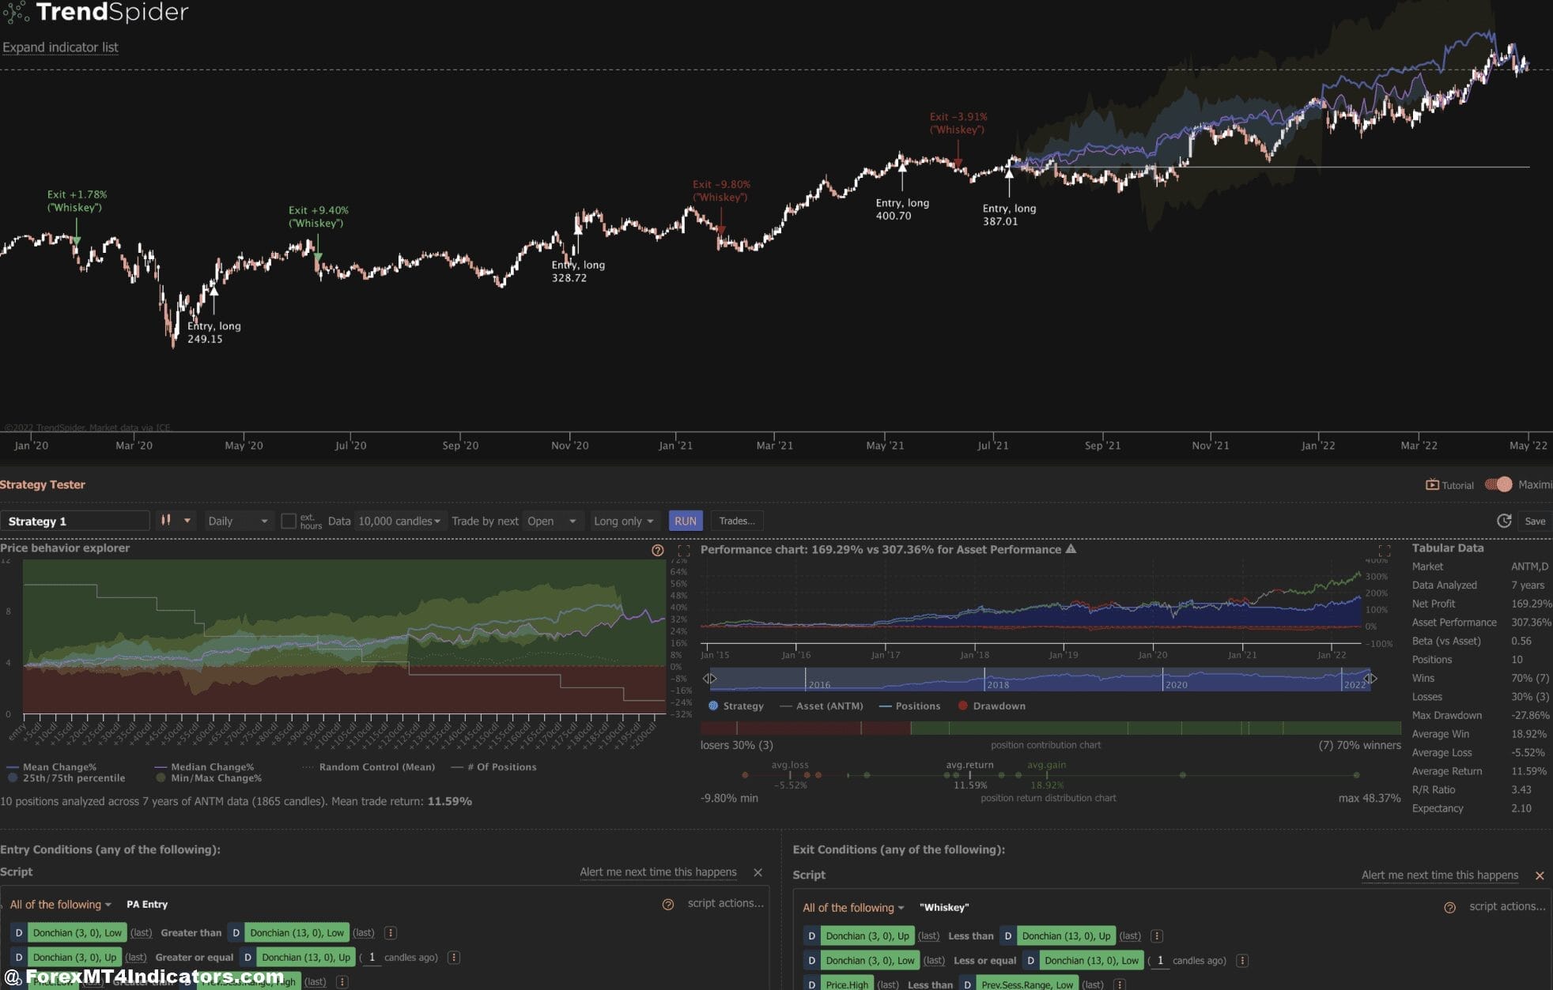This screenshot has height=990, width=1553.
Task: Click the Strategy 1 name field
Action: 74,521
